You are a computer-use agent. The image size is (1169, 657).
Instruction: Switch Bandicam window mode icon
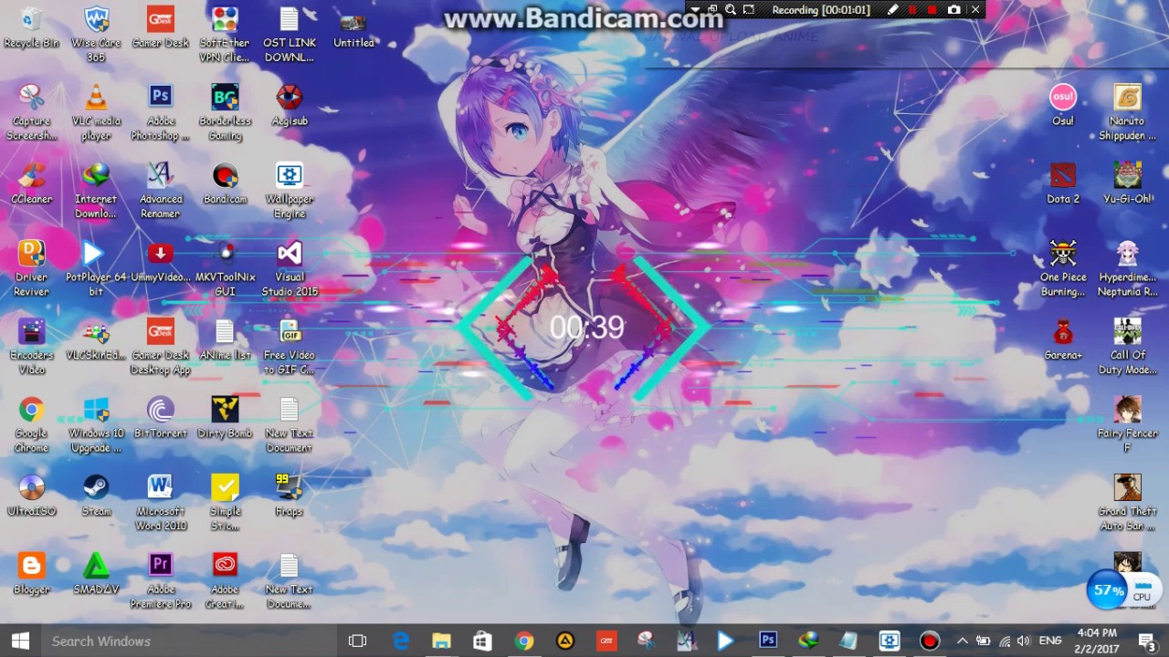pyautogui.click(x=713, y=10)
